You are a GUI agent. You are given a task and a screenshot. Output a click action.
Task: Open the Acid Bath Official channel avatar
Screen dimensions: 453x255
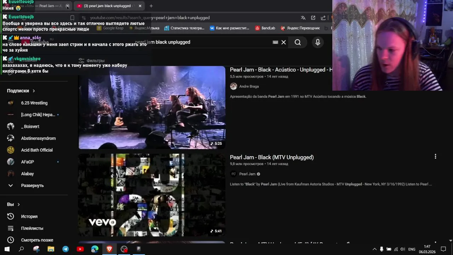(x=11, y=150)
